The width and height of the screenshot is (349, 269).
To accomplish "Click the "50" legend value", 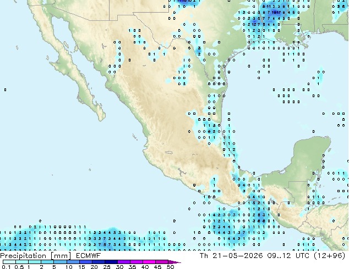I will pos(170,267).
